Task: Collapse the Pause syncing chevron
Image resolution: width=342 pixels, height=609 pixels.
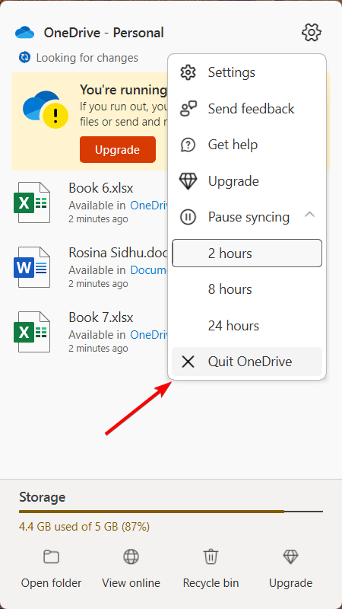Action: coord(309,215)
